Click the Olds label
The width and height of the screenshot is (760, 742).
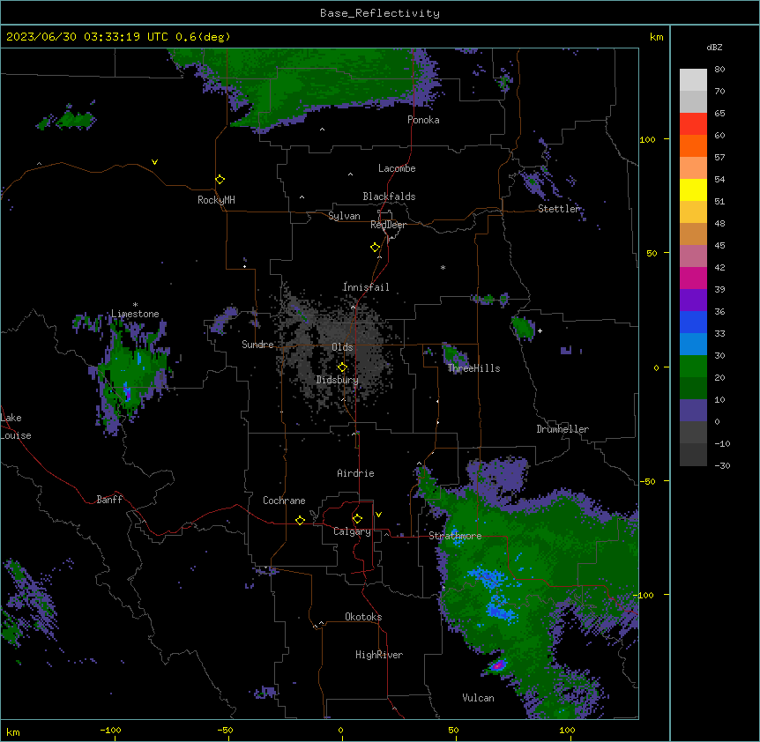click(x=342, y=347)
